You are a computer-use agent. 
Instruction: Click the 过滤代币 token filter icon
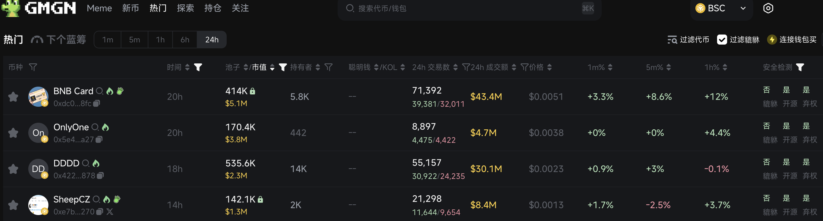click(x=672, y=40)
